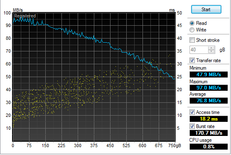Click the 750gB label on horizontal axis
The image size is (231, 155).
[x=174, y=145]
